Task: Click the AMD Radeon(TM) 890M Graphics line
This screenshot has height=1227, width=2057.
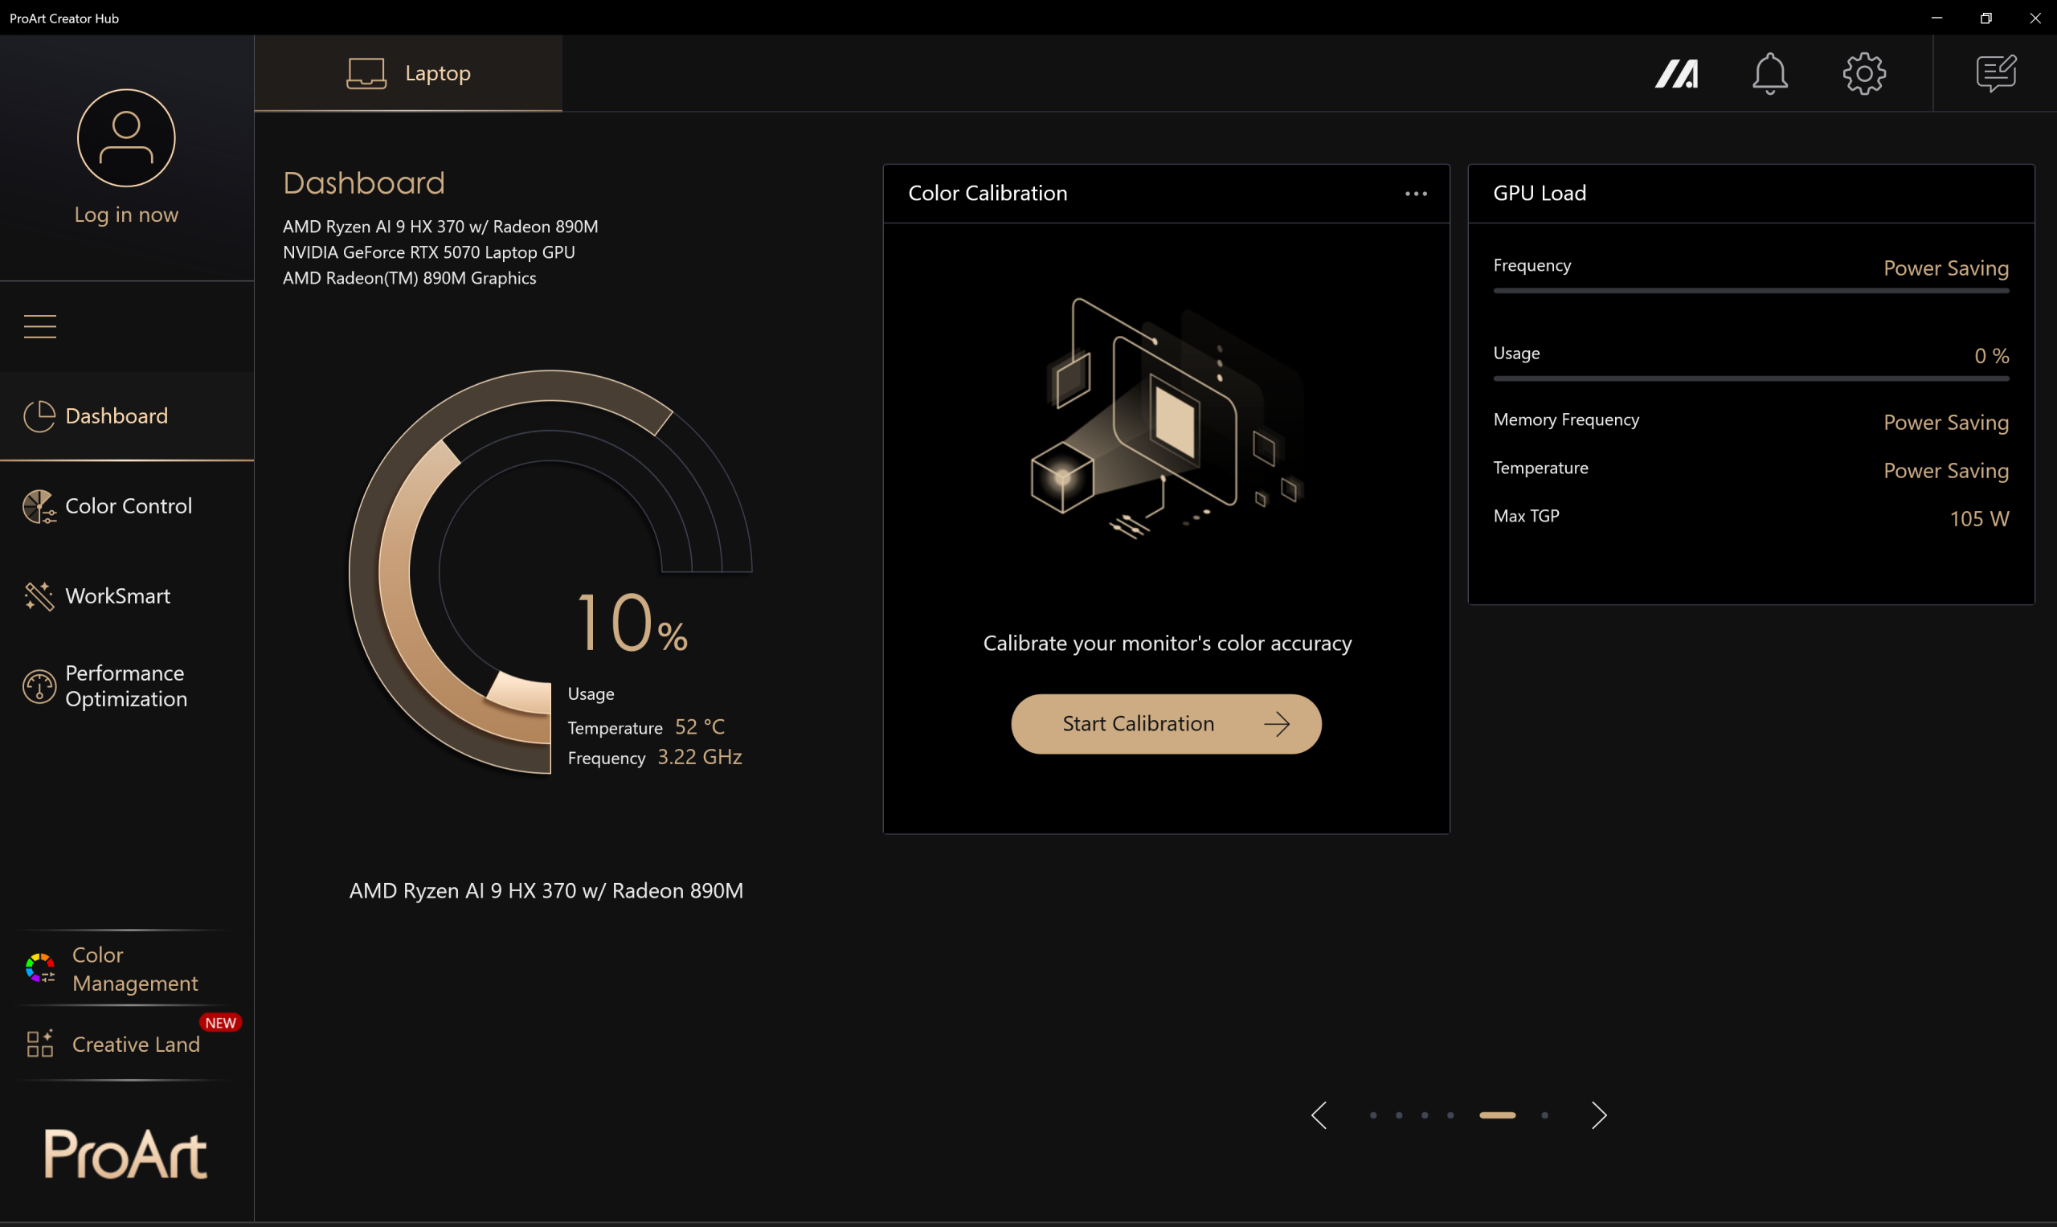Action: [x=409, y=278]
